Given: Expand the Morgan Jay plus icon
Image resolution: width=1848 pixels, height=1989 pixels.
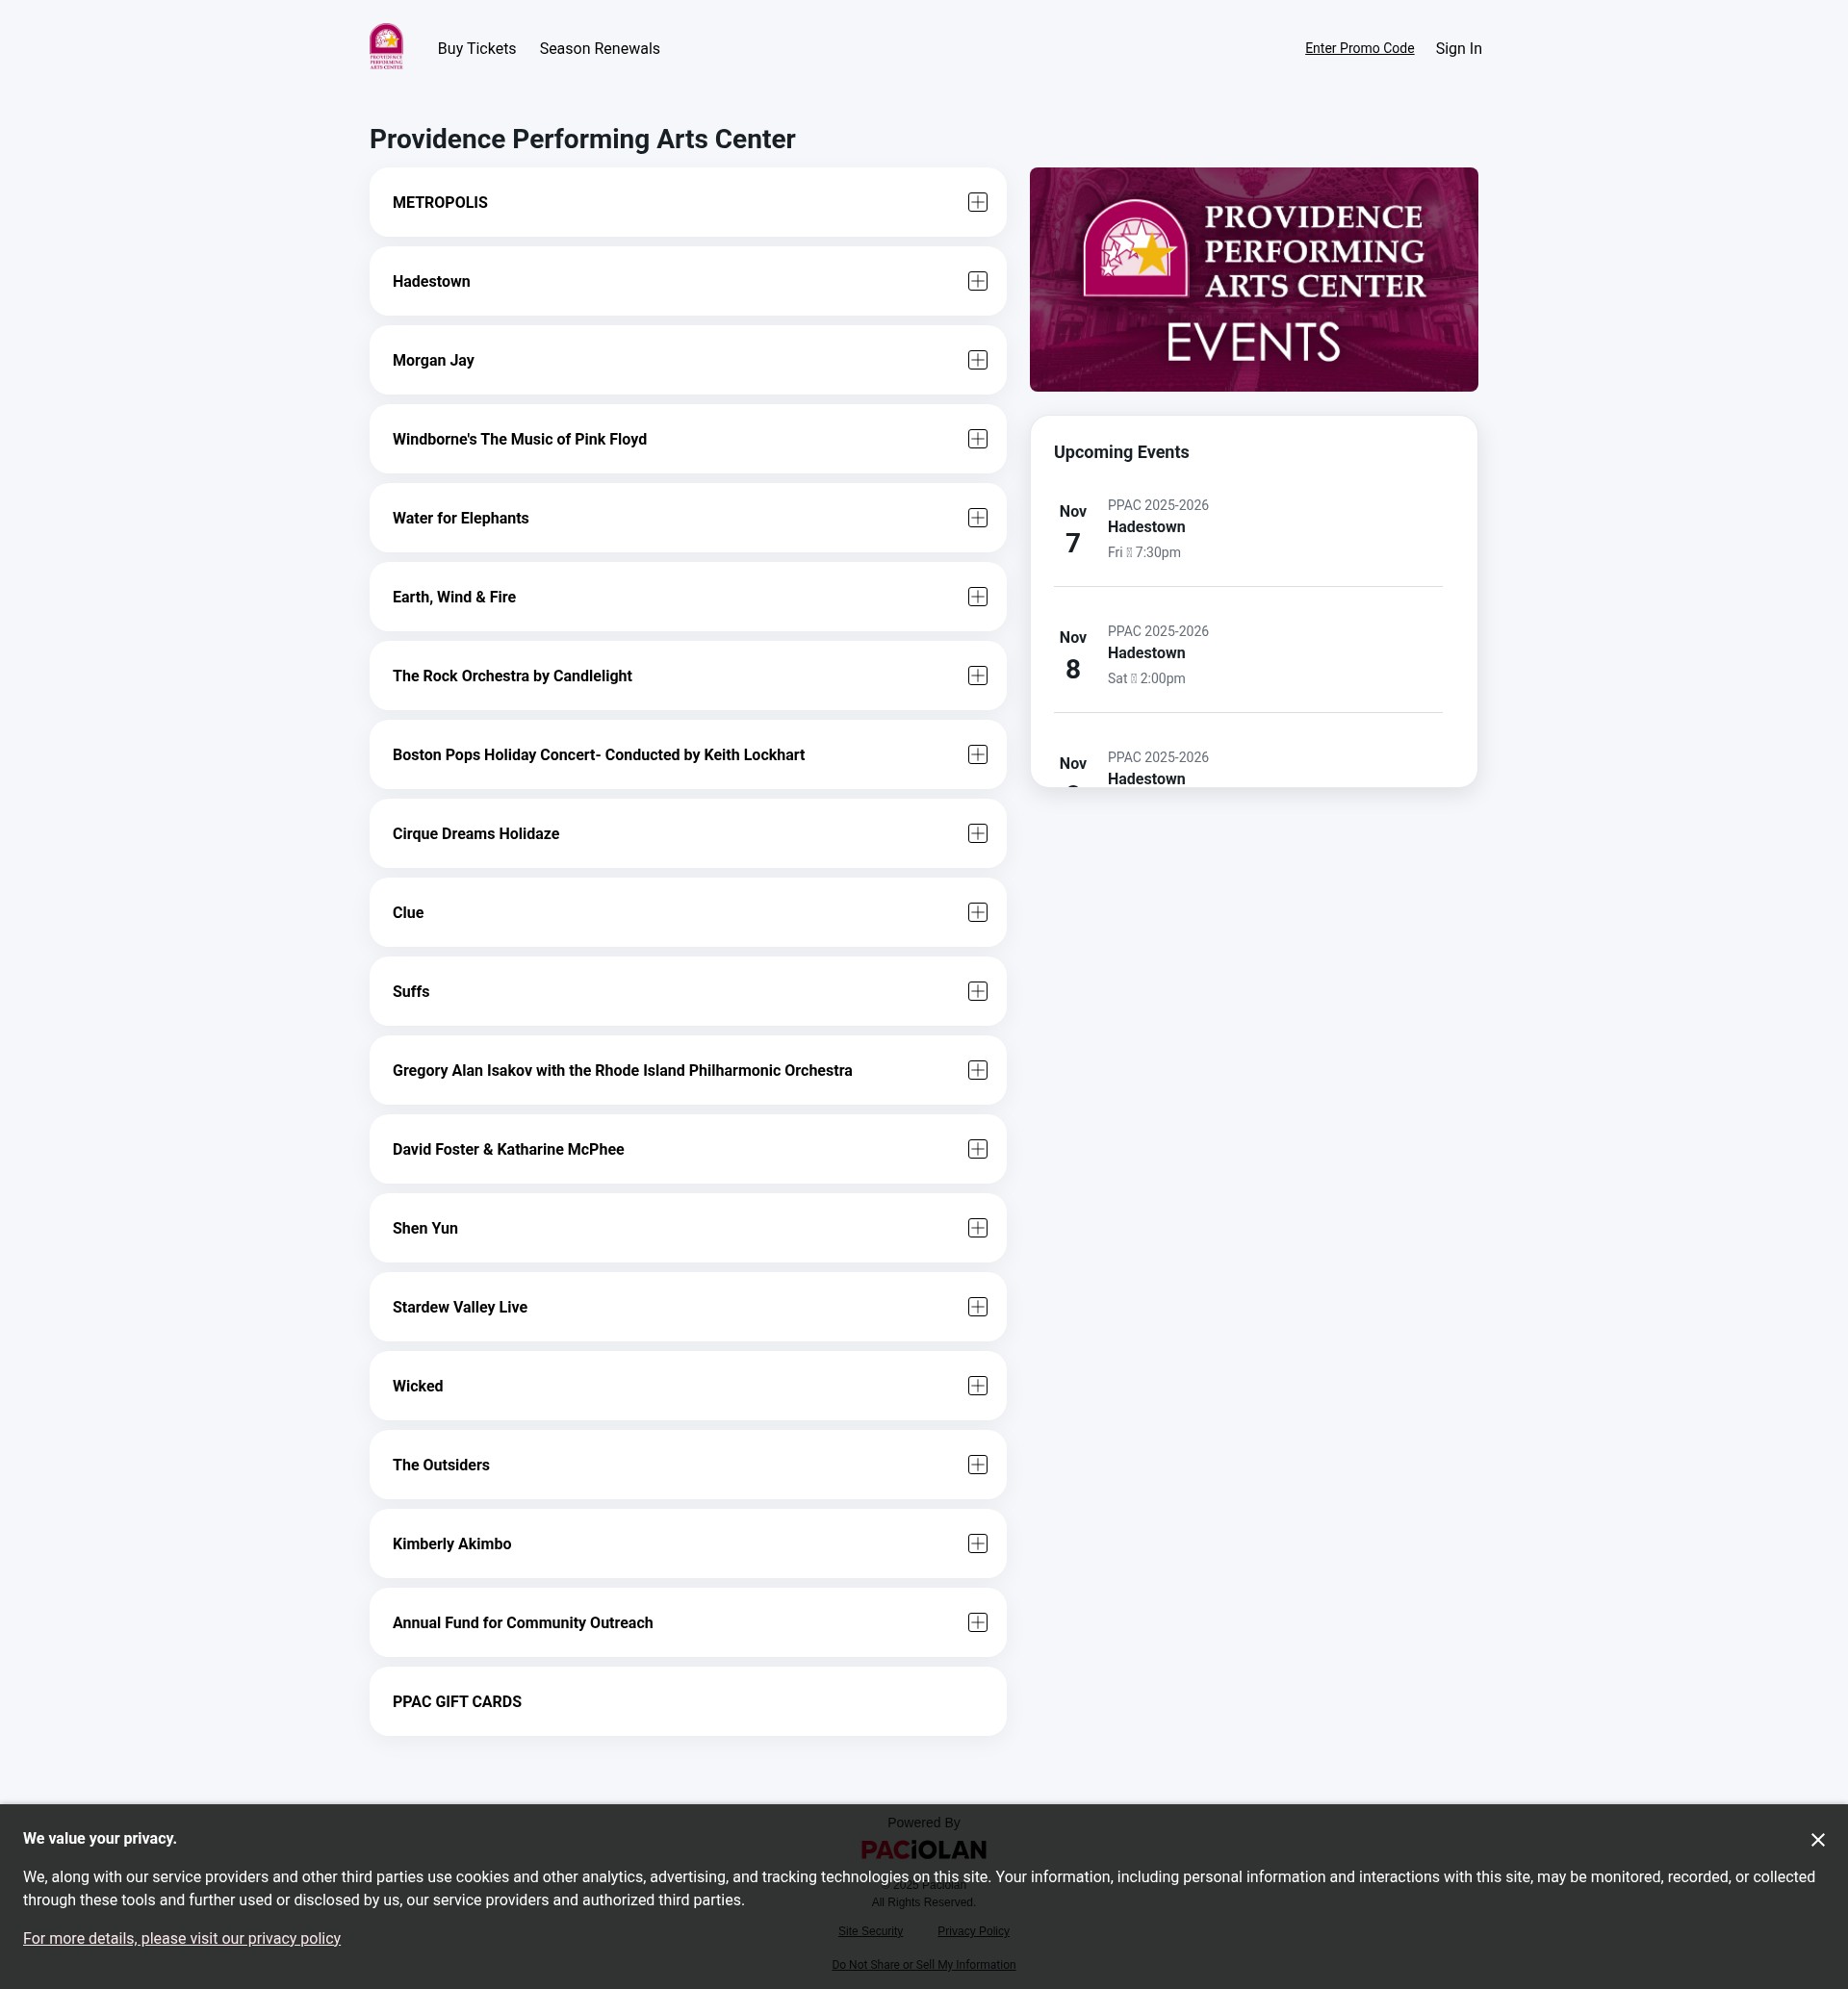Looking at the screenshot, I should pyautogui.click(x=977, y=360).
